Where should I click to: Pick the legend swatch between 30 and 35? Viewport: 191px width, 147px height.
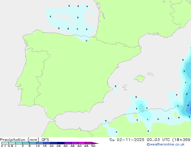pos(68,143)
